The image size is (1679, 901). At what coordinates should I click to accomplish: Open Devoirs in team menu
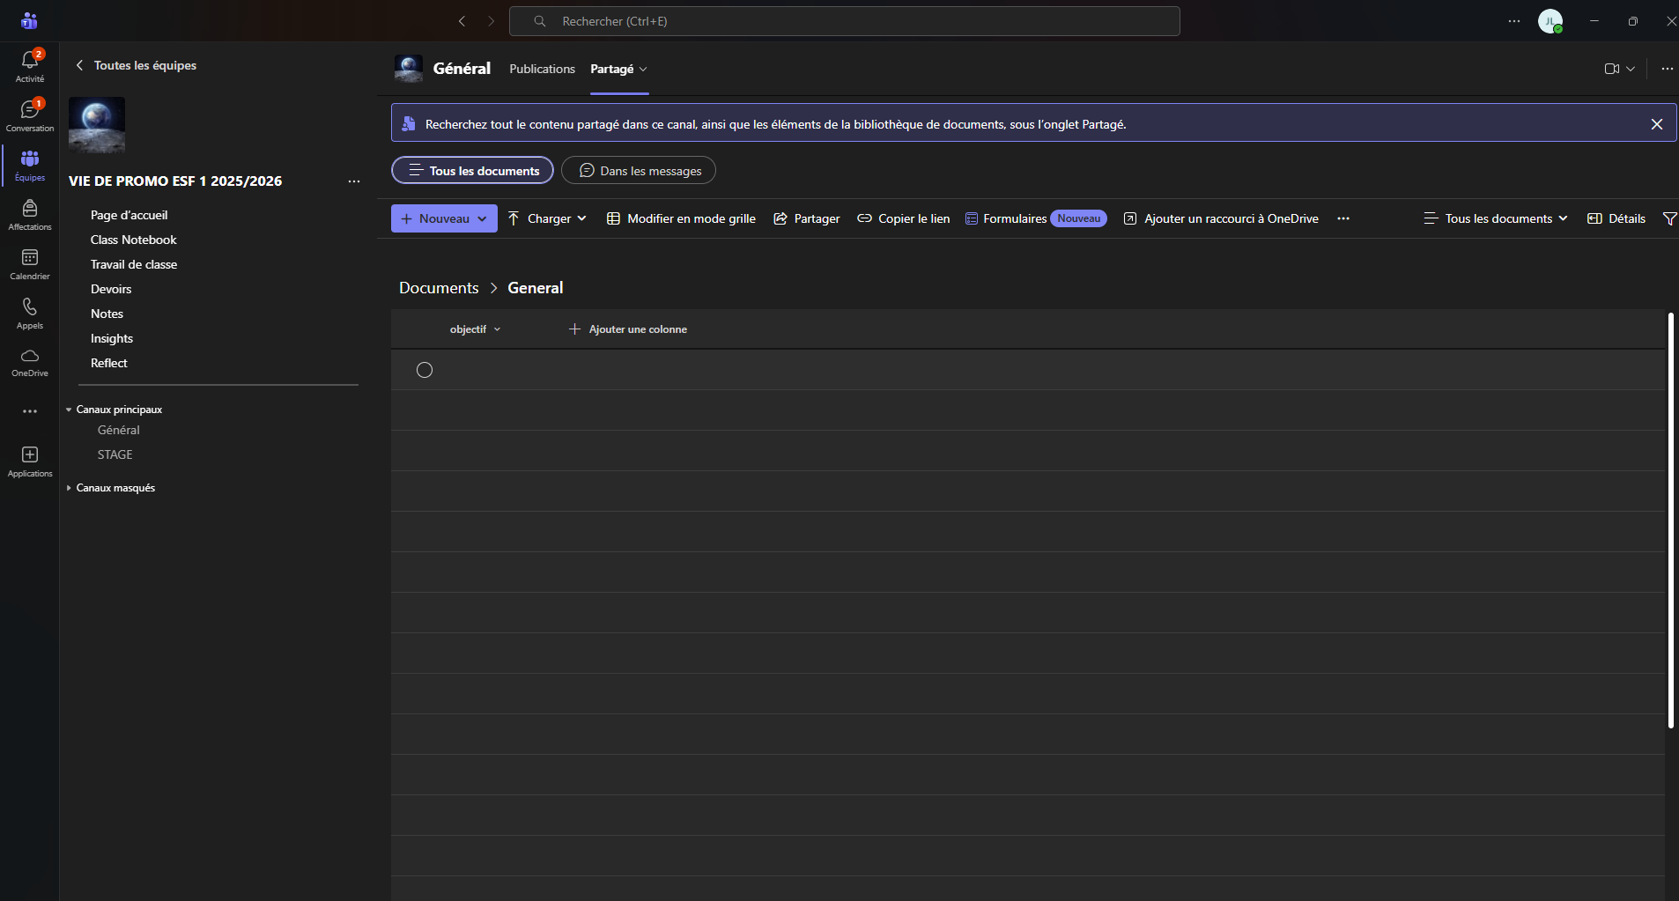(111, 289)
